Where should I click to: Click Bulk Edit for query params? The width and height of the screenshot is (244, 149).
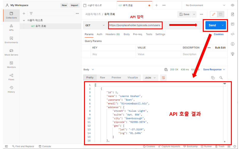tap(220, 48)
